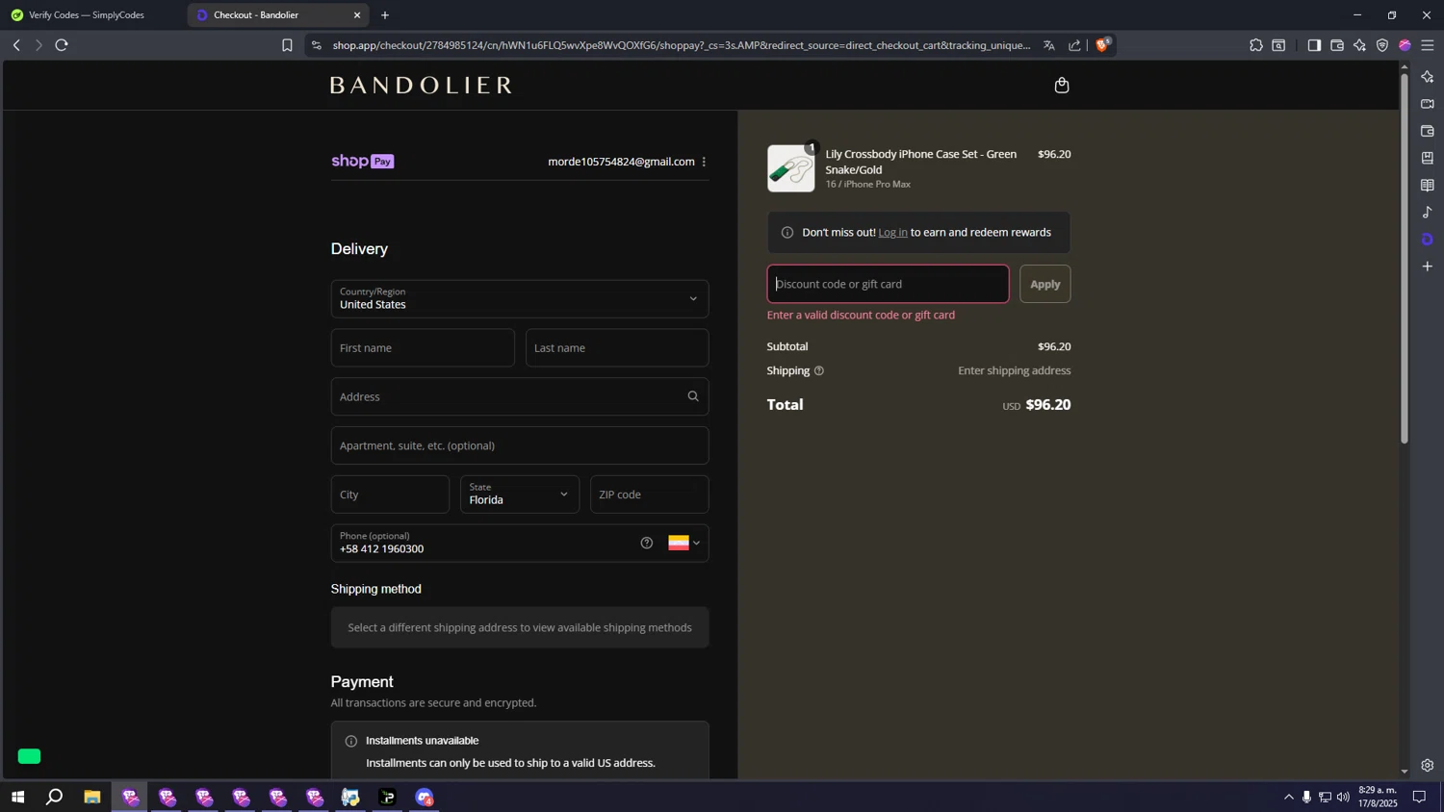Open the Wallet panel in sidebar
1444x812 pixels.
1428,131
